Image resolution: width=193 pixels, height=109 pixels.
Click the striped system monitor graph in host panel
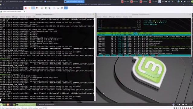click(x=159, y=2)
